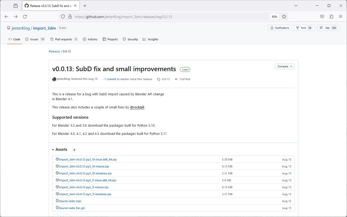Switch to the Code tab
Screen dimensions: 347x217
(x=14, y=39)
